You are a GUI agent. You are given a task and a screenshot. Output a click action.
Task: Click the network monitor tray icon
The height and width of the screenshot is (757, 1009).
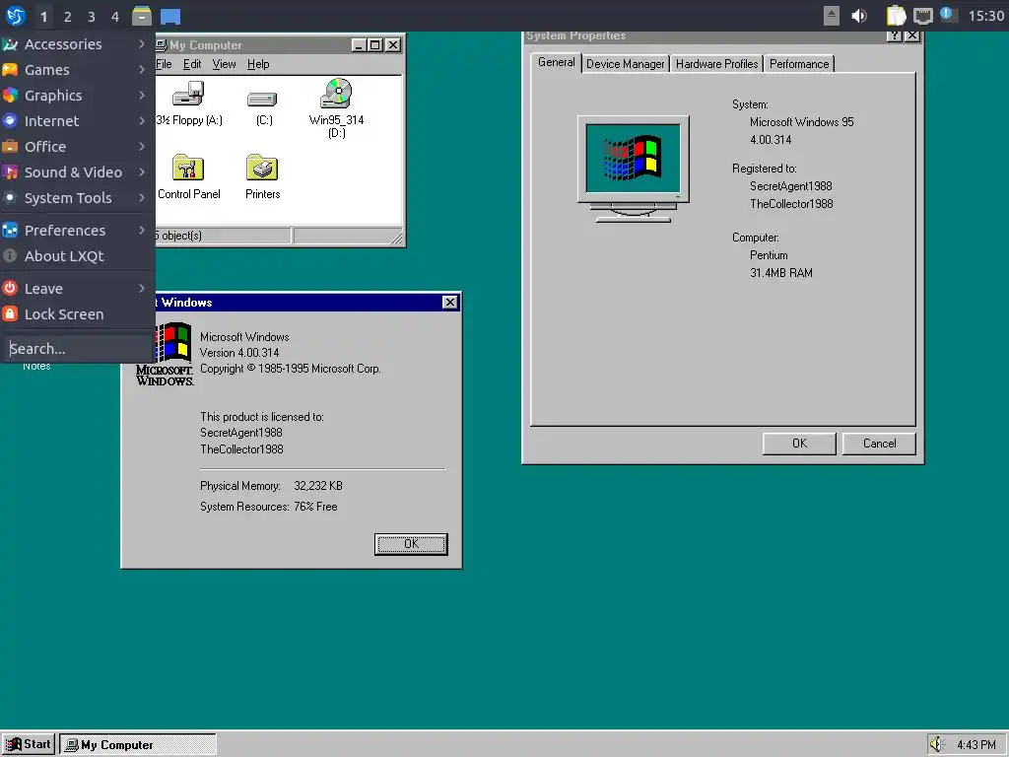[922, 16]
